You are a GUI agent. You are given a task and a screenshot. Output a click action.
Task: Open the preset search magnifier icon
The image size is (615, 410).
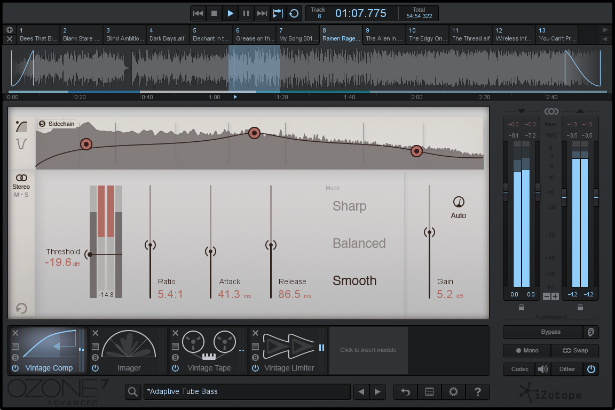point(132,392)
